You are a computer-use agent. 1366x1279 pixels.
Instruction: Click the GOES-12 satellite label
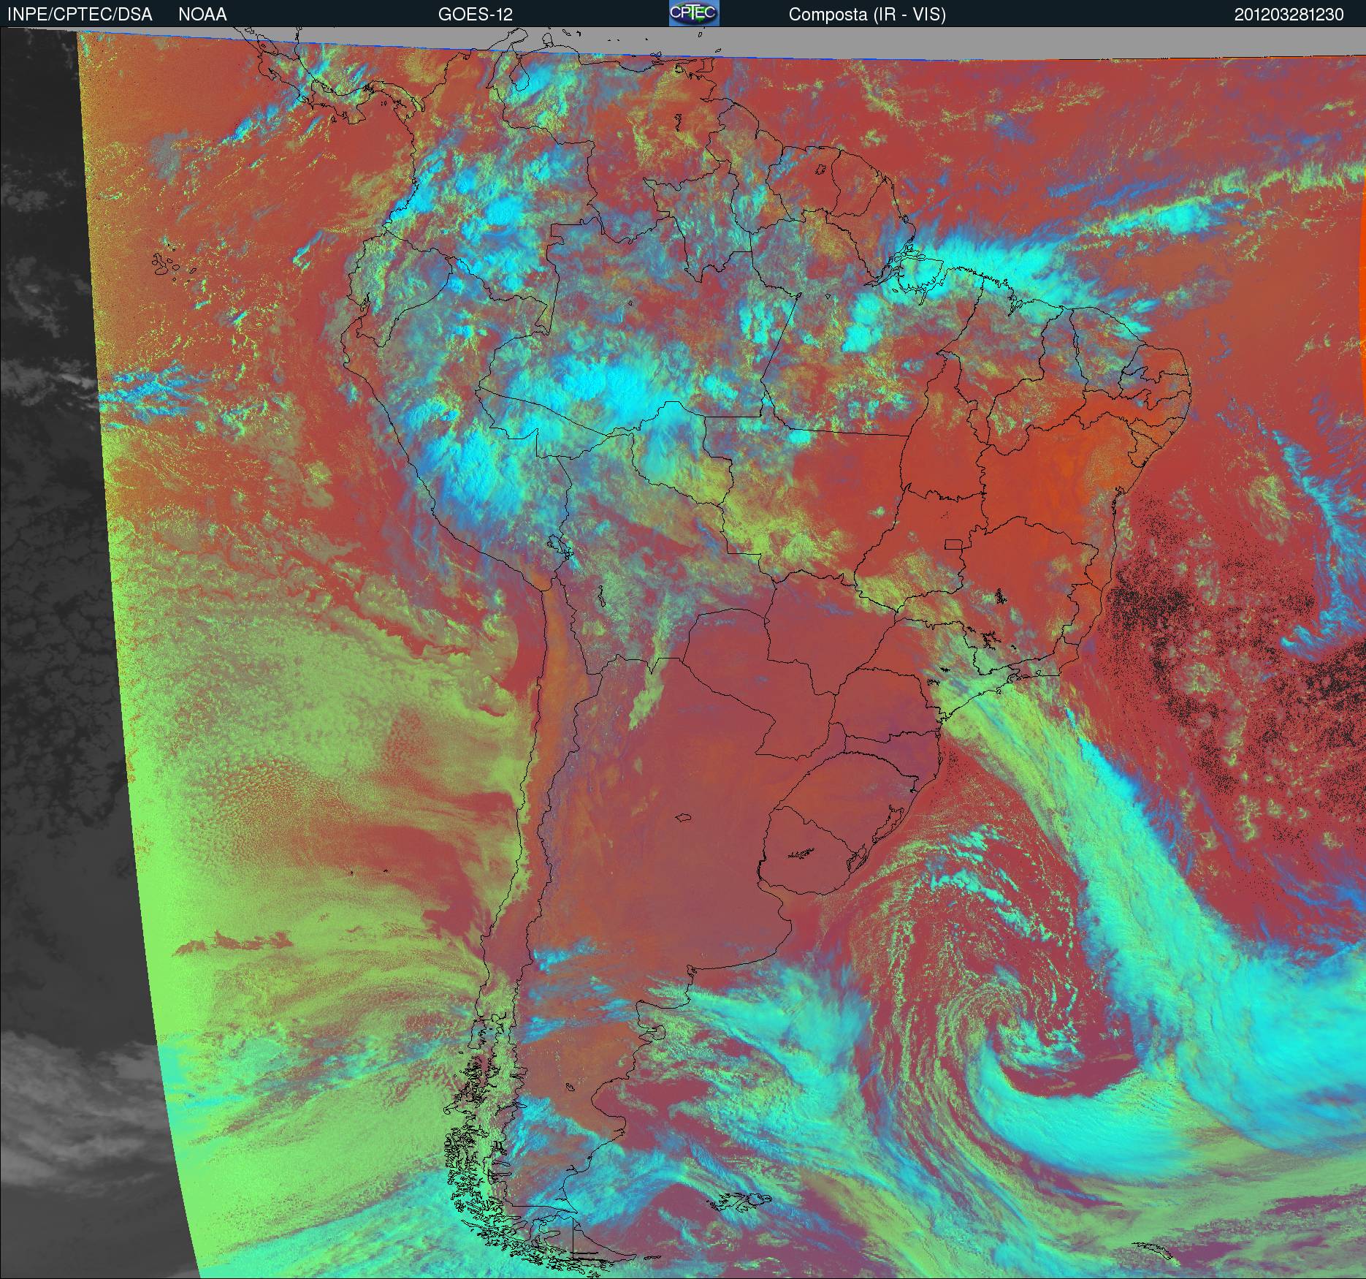(476, 15)
